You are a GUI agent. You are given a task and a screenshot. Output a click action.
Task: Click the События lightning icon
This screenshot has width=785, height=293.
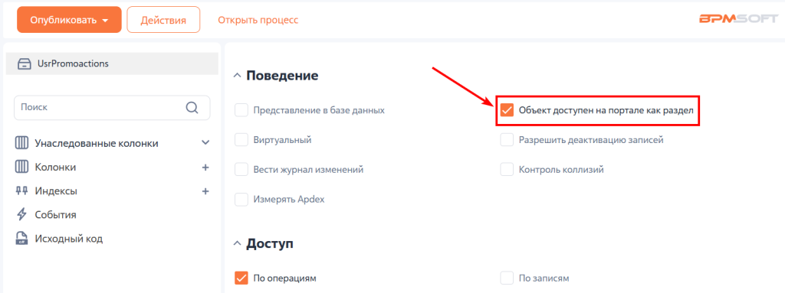tap(21, 215)
